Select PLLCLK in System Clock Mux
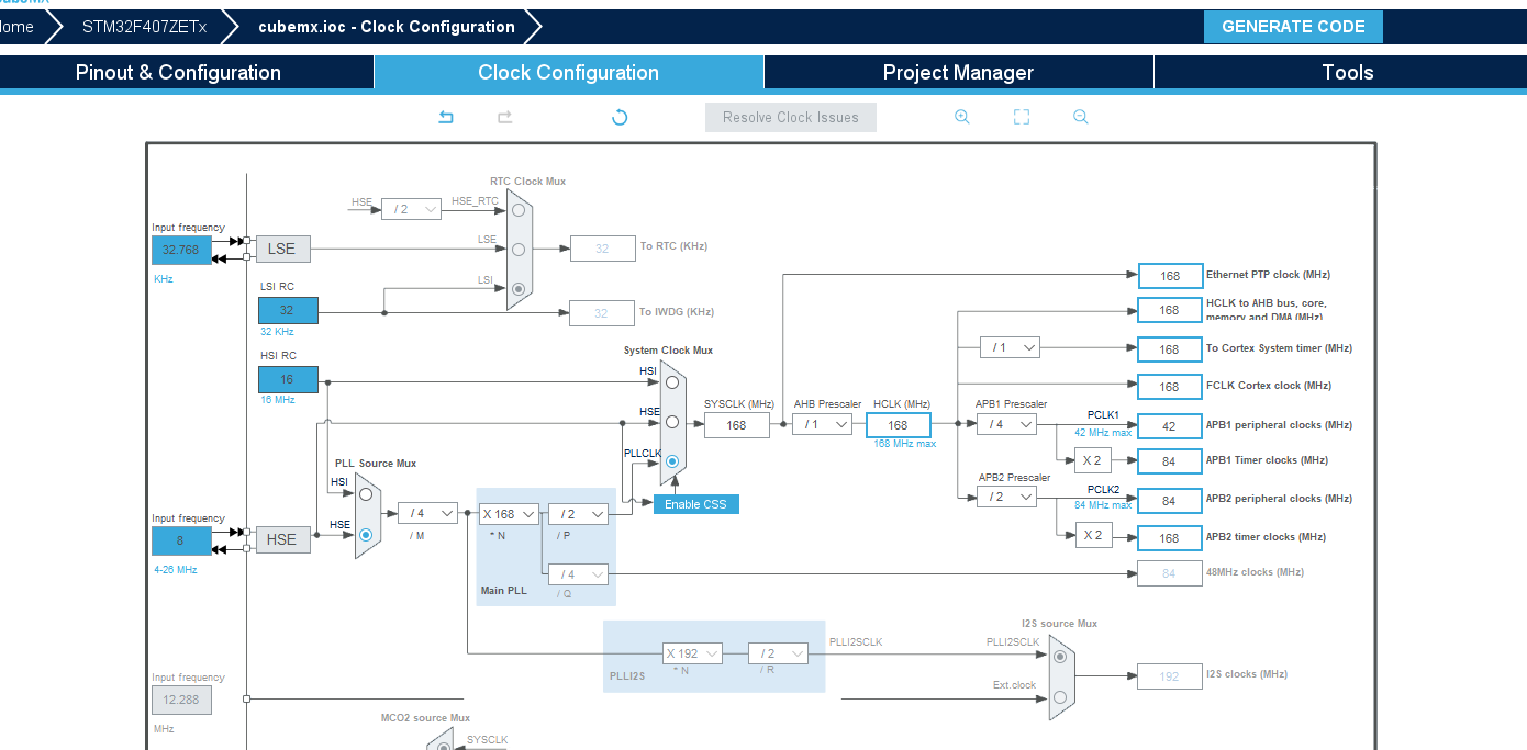Image resolution: width=1527 pixels, height=750 pixels. click(672, 461)
